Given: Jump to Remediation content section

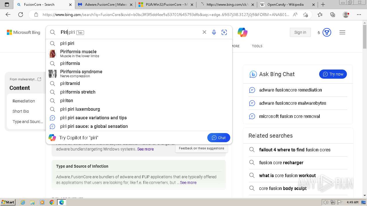Looking at the screenshot, I should (x=24, y=101).
